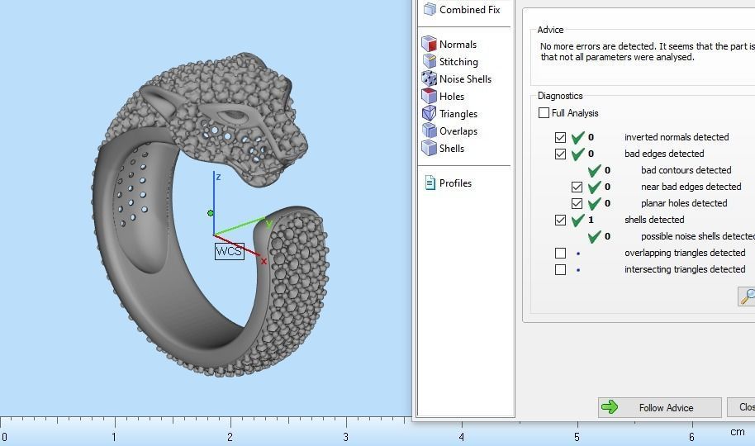Click the Advice message text
This screenshot has height=446, width=755.
point(647,51)
